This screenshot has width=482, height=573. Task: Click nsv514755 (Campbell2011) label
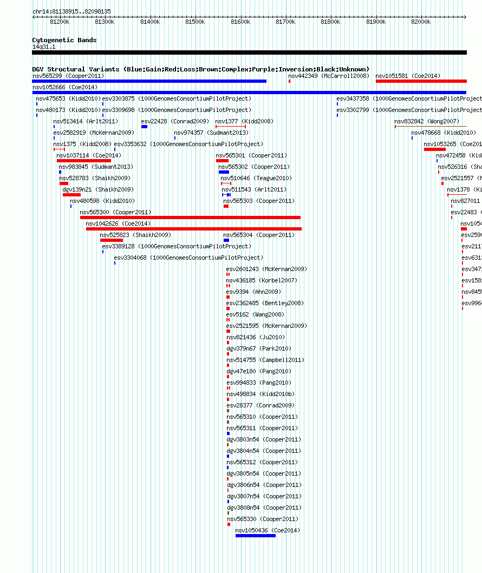(x=265, y=360)
